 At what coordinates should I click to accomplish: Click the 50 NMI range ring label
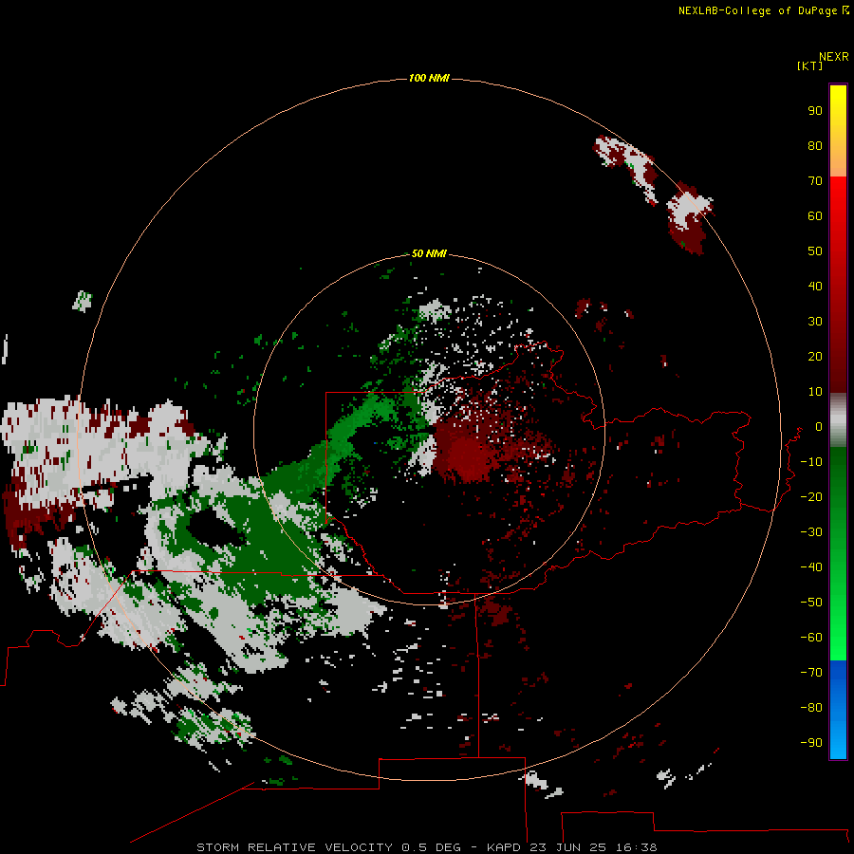click(x=429, y=253)
